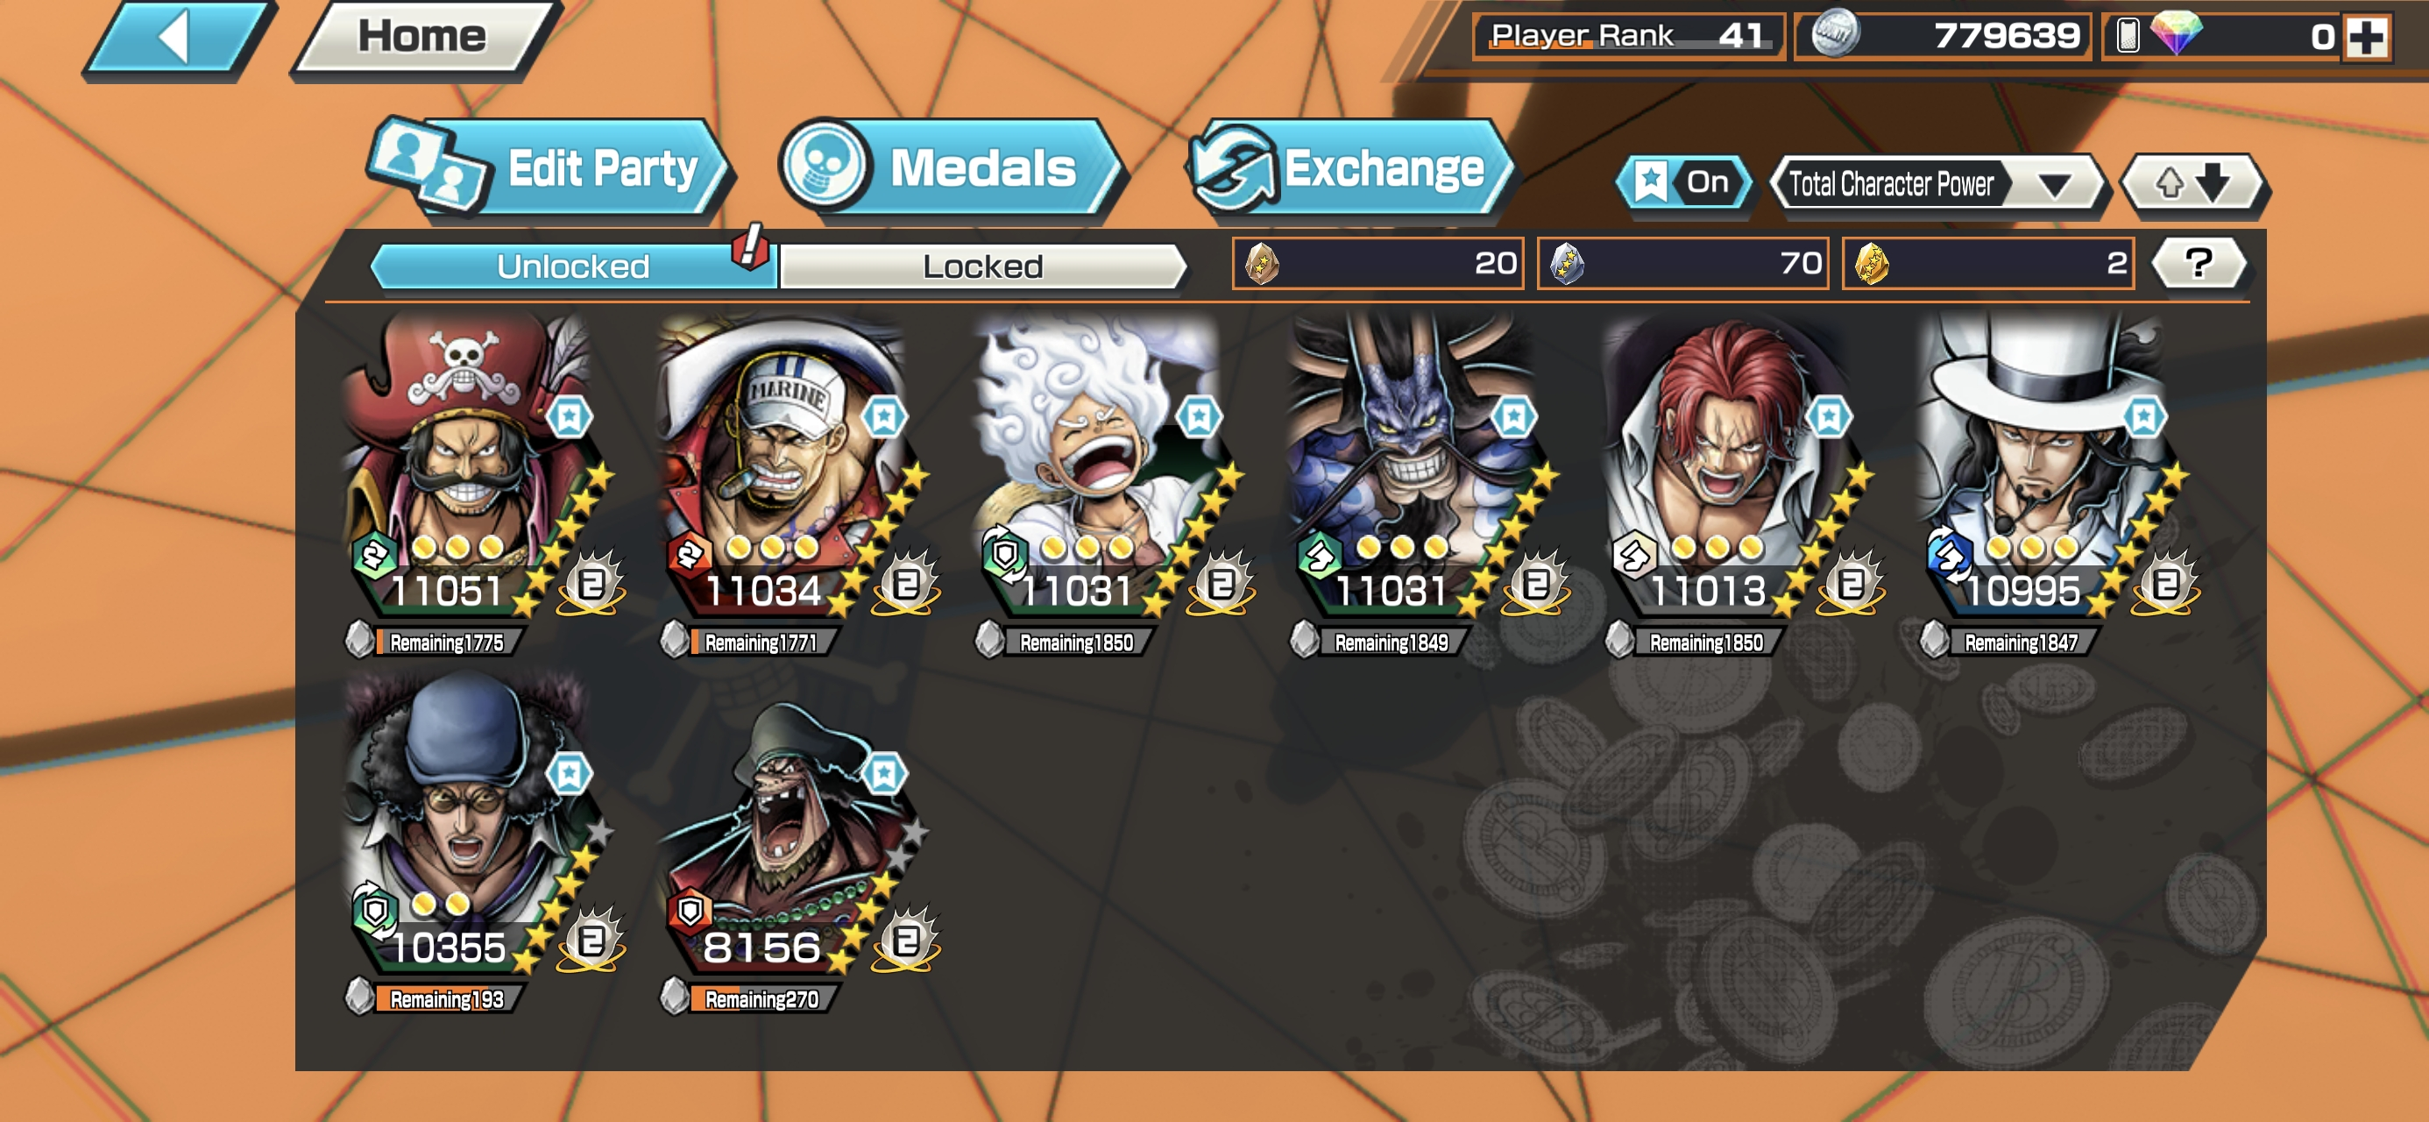Open help with the question mark button

[x=2199, y=262]
